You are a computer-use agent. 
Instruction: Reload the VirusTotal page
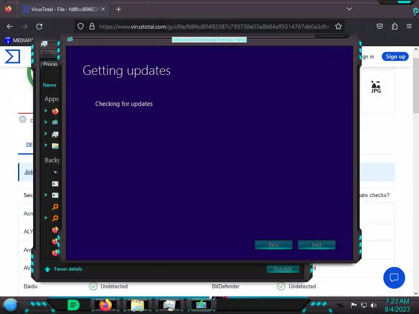pyautogui.click(x=39, y=27)
